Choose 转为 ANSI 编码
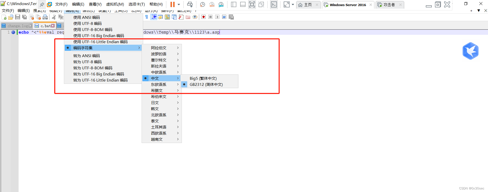This screenshot has height=192, width=488. (103, 56)
